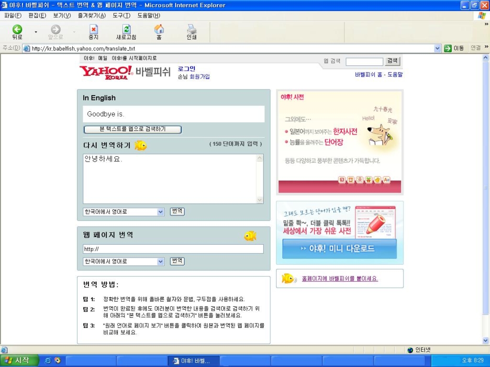
Task: Click the 시작 Start button
Action: [19, 360]
